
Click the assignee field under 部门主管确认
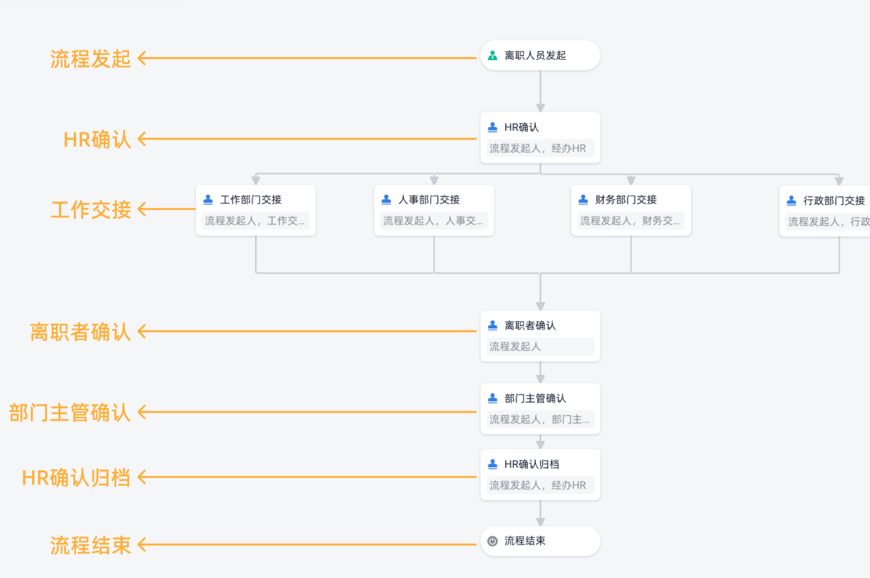pyautogui.click(x=540, y=419)
